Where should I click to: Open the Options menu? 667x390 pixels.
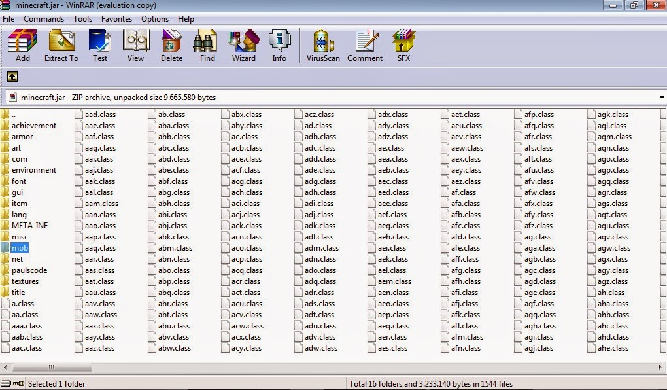pos(155,19)
